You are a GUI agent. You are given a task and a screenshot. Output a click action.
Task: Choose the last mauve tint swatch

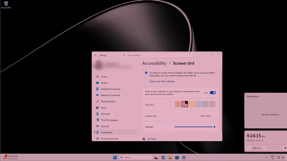click(x=212, y=104)
